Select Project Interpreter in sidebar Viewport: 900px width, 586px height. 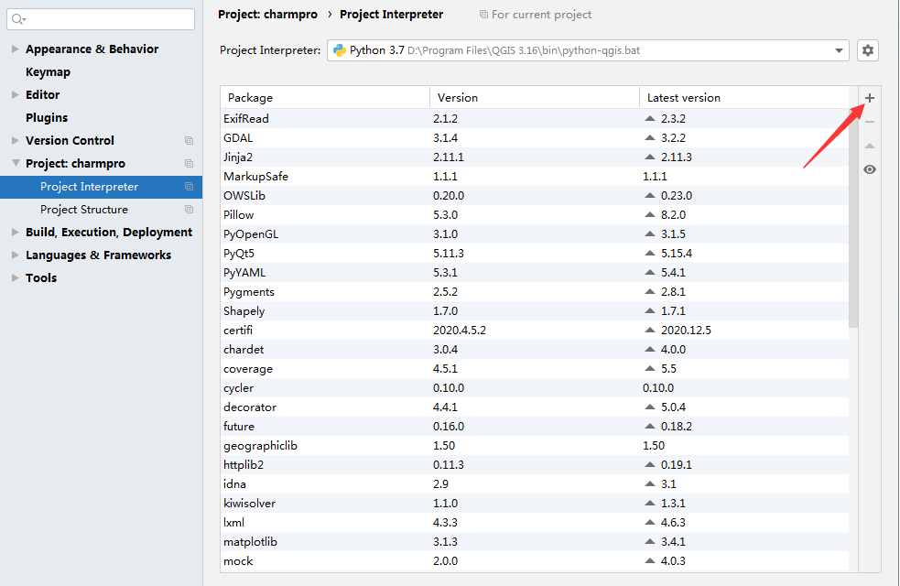pyautogui.click(x=101, y=187)
